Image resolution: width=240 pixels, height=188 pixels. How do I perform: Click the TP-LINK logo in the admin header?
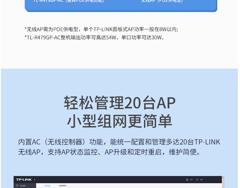[24, 179]
